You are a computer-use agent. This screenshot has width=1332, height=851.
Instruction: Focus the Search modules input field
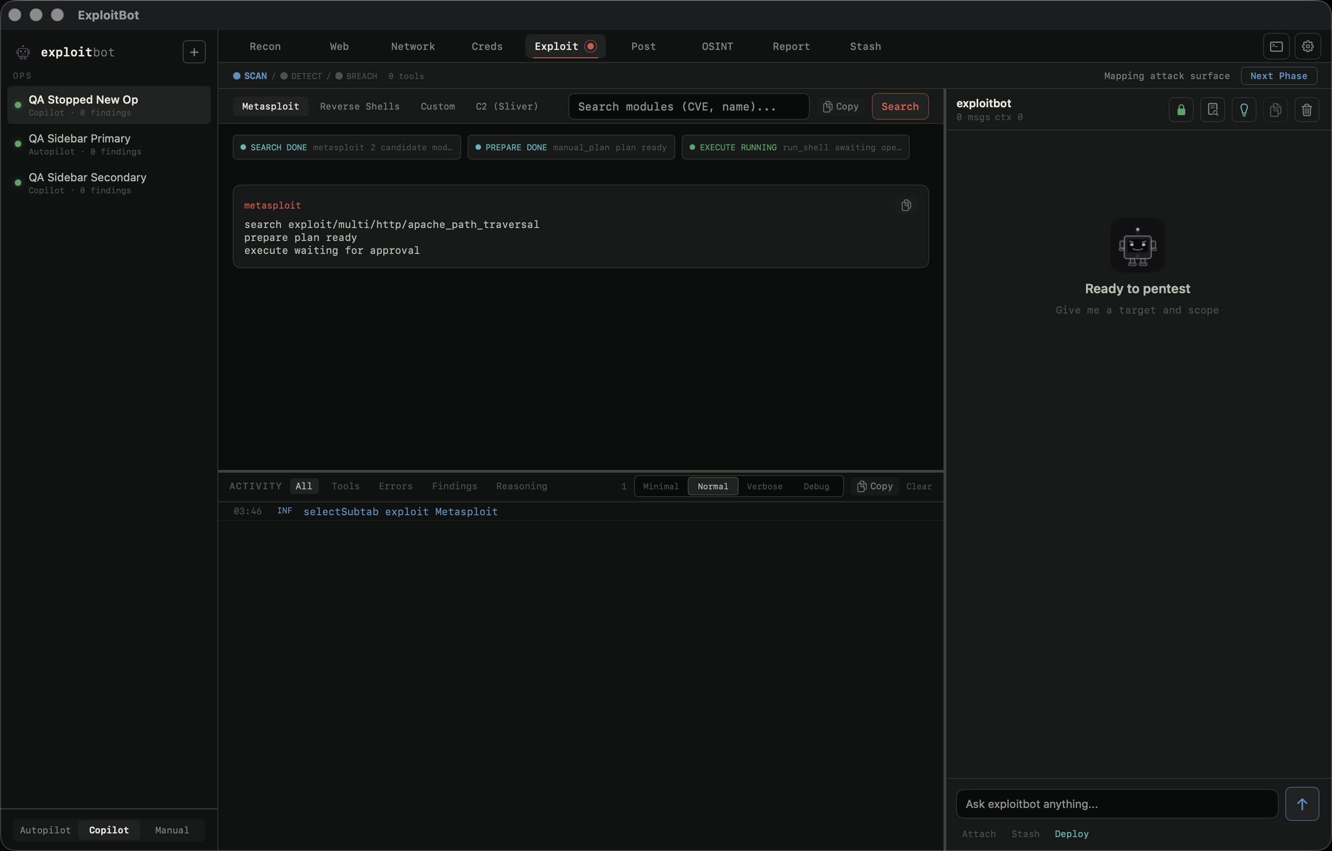[689, 106]
